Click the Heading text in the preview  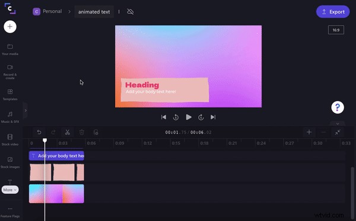(x=142, y=85)
